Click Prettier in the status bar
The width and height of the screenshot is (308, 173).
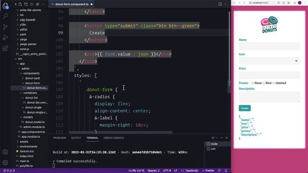tap(208, 171)
